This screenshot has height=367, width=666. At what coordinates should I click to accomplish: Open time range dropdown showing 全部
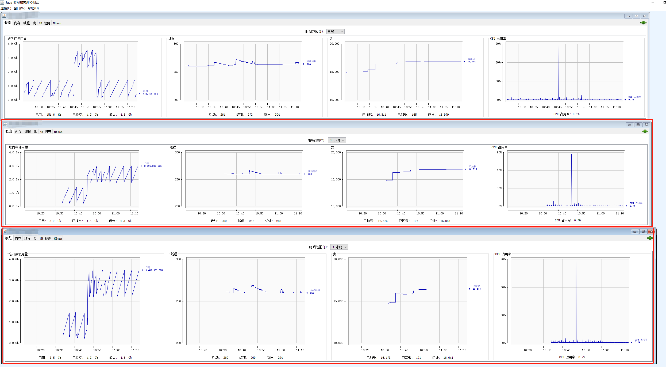[335, 32]
